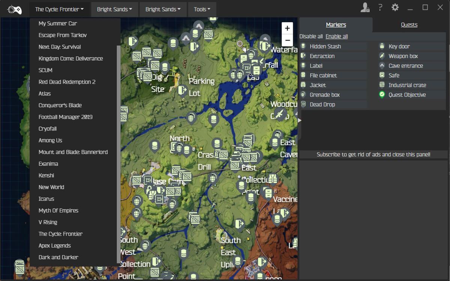Screen dimensions: 450x281
Task: Switch to the Markers tab
Action: click(x=336, y=25)
